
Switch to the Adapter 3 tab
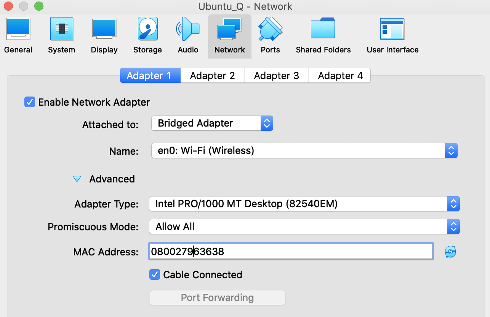(x=276, y=76)
